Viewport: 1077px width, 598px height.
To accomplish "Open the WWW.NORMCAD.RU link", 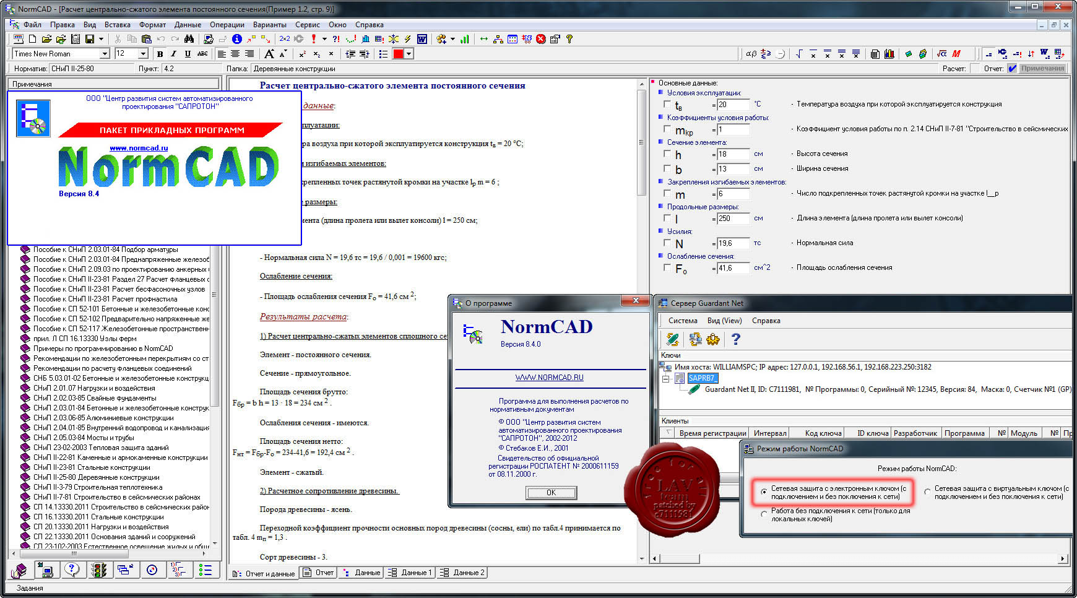I will [550, 378].
